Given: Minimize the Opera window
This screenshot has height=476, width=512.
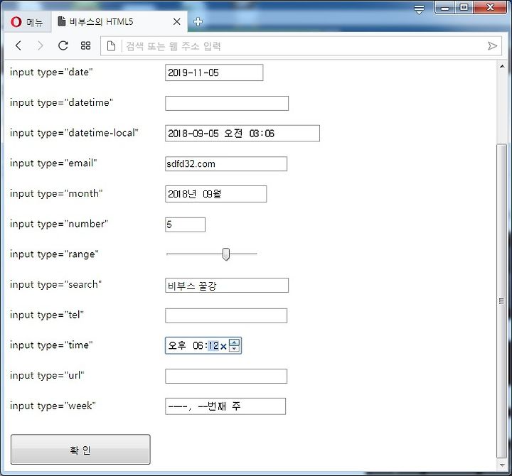Looking at the screenshot, I should 444,8.
